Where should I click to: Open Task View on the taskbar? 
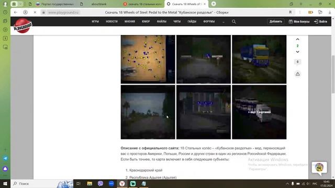pyautogui.click(x=79, y=183)
